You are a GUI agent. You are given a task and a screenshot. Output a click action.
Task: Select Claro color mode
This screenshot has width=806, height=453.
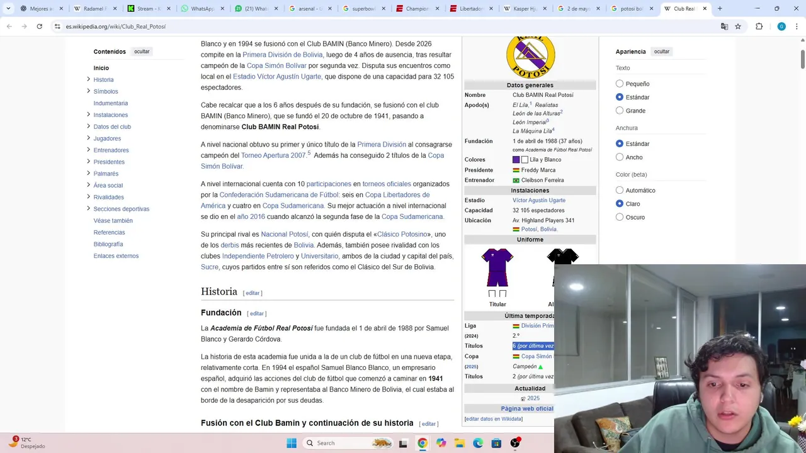(620, 204)
